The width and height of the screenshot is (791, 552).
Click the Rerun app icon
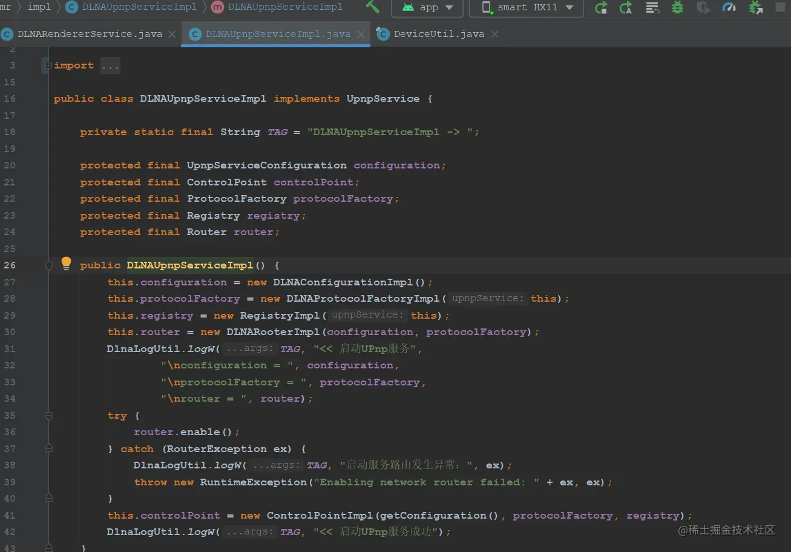tap(601, 8)
